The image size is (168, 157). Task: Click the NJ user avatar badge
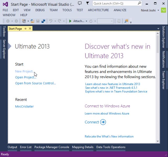(x=163, y=10)
